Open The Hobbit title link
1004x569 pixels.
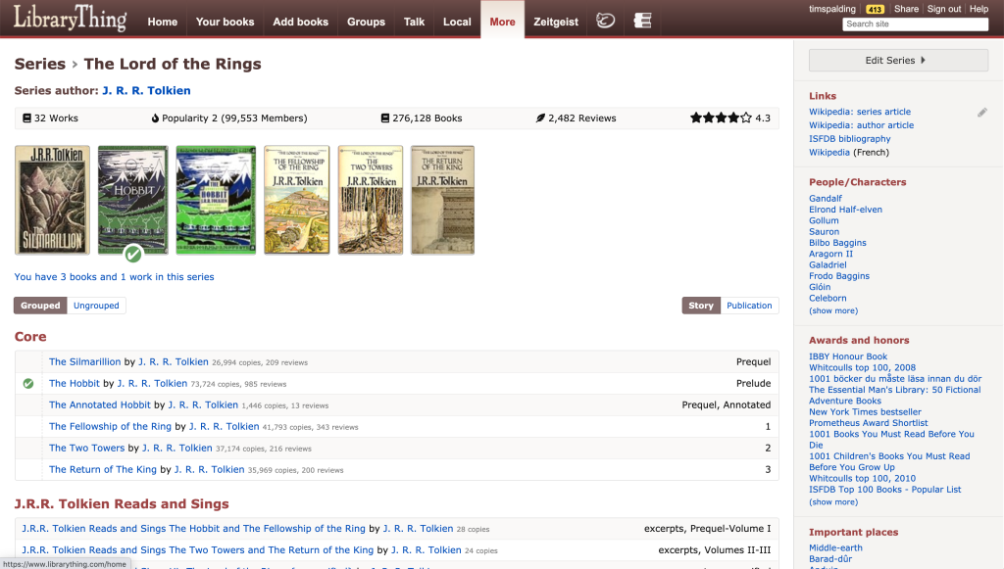tap(75, 384)
